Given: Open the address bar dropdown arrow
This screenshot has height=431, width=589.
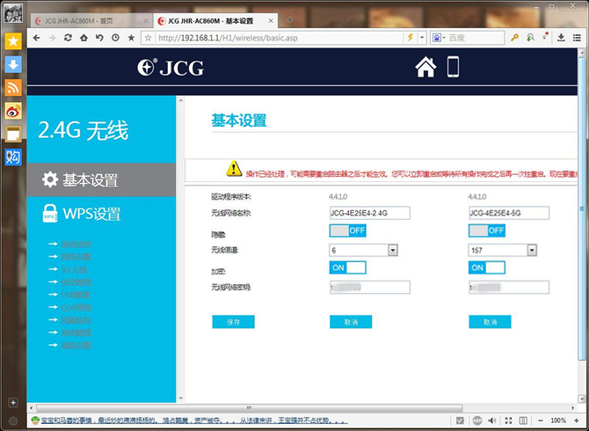Looking at the screenshot, I should tap(422, 38).
